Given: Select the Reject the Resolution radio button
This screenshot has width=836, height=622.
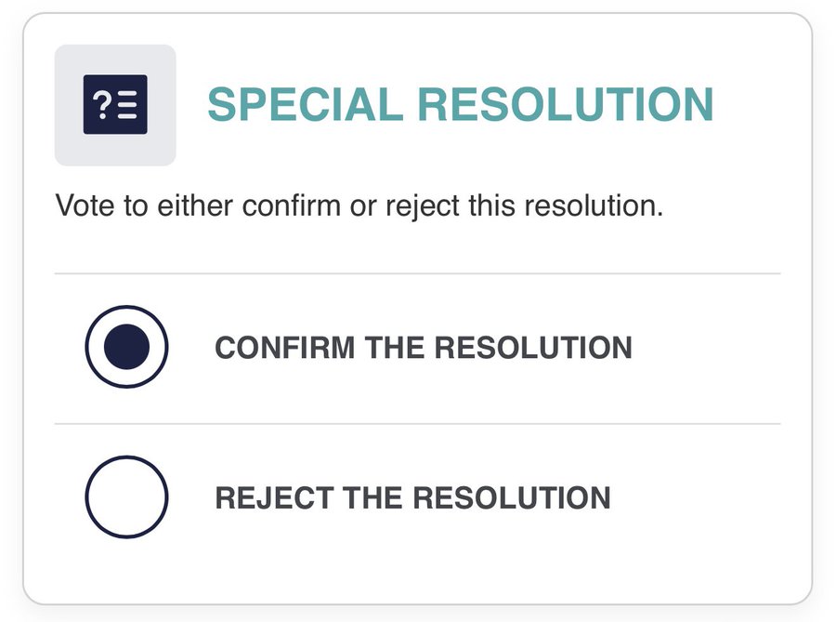Looking at the screenshot, I should coord(127,497).
